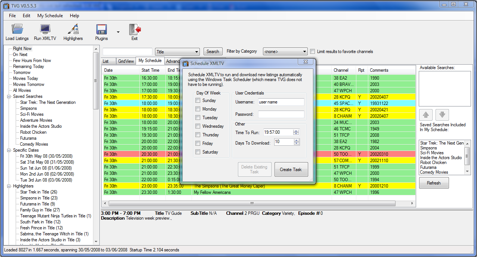The width and height of the screenshot is (477, 257).
Task: Select Thursday in Day Of Week
Action: pos(198,135)
